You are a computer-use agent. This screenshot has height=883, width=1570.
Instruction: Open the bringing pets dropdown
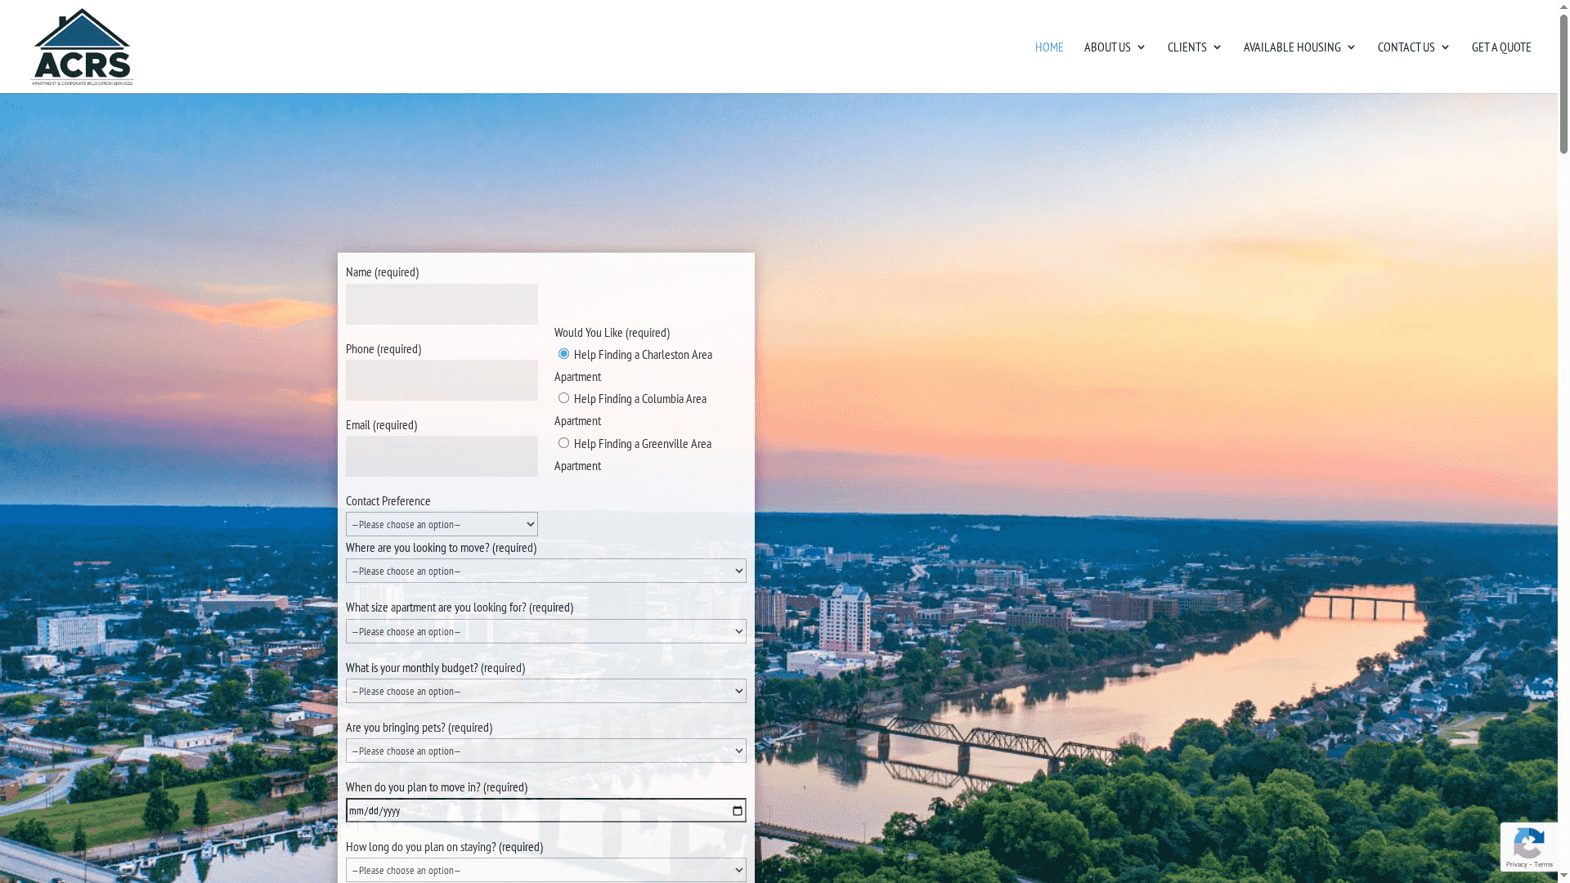[x=545, y=751]
